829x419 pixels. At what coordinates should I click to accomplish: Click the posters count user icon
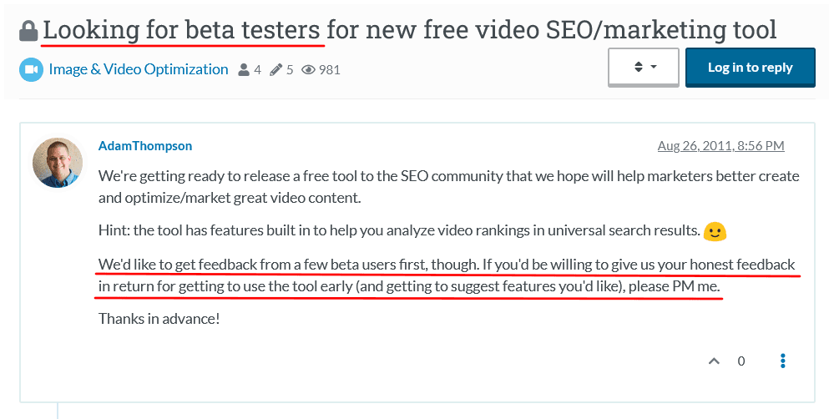[x=244, y=70]
